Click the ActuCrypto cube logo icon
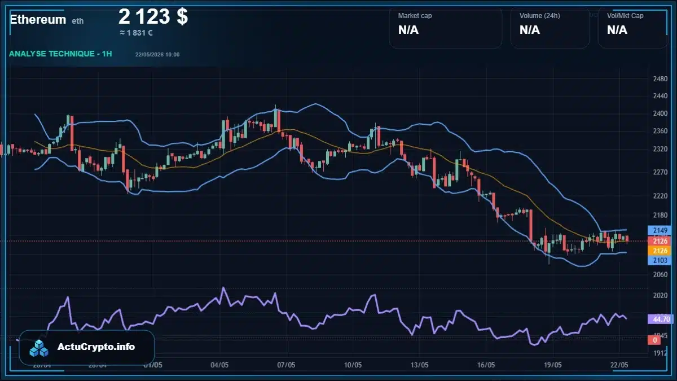 (x=39, y=348)
